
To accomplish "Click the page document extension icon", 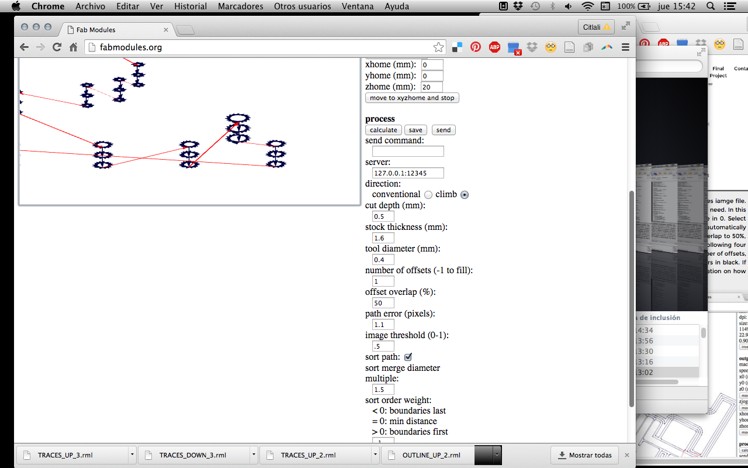I will [x=569, y=47].
